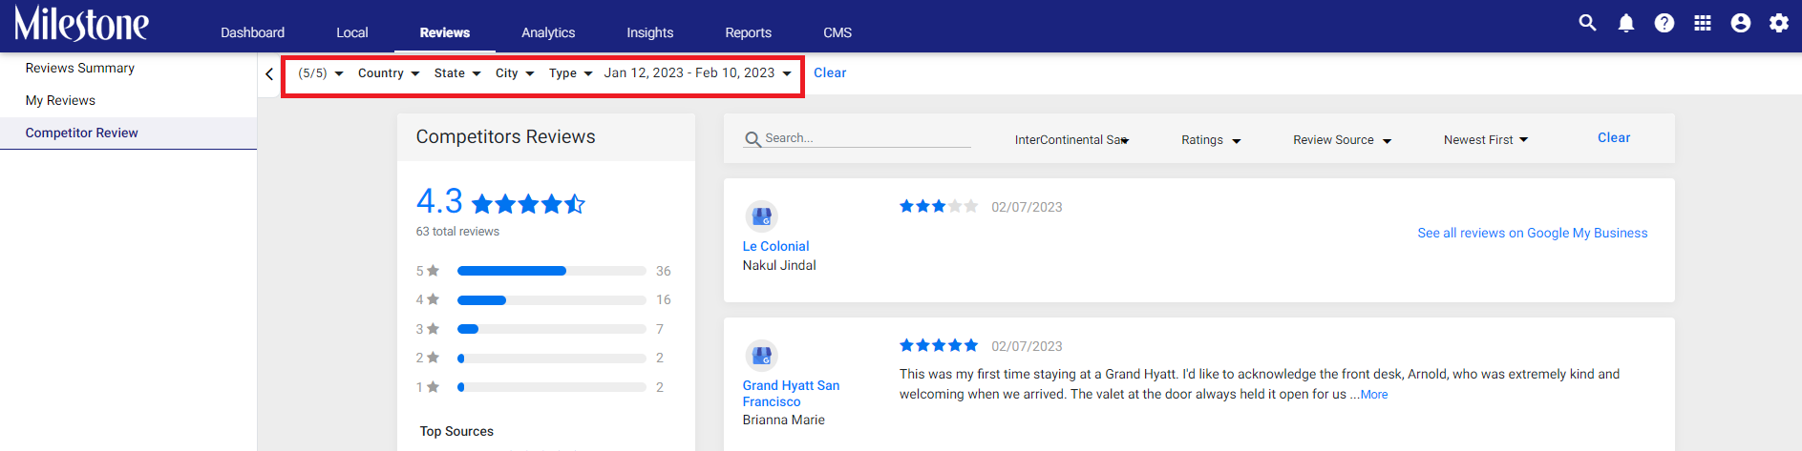Click the 1-star rating bar
Viewport: 1802px width, 451px height.
pos(552,388)
